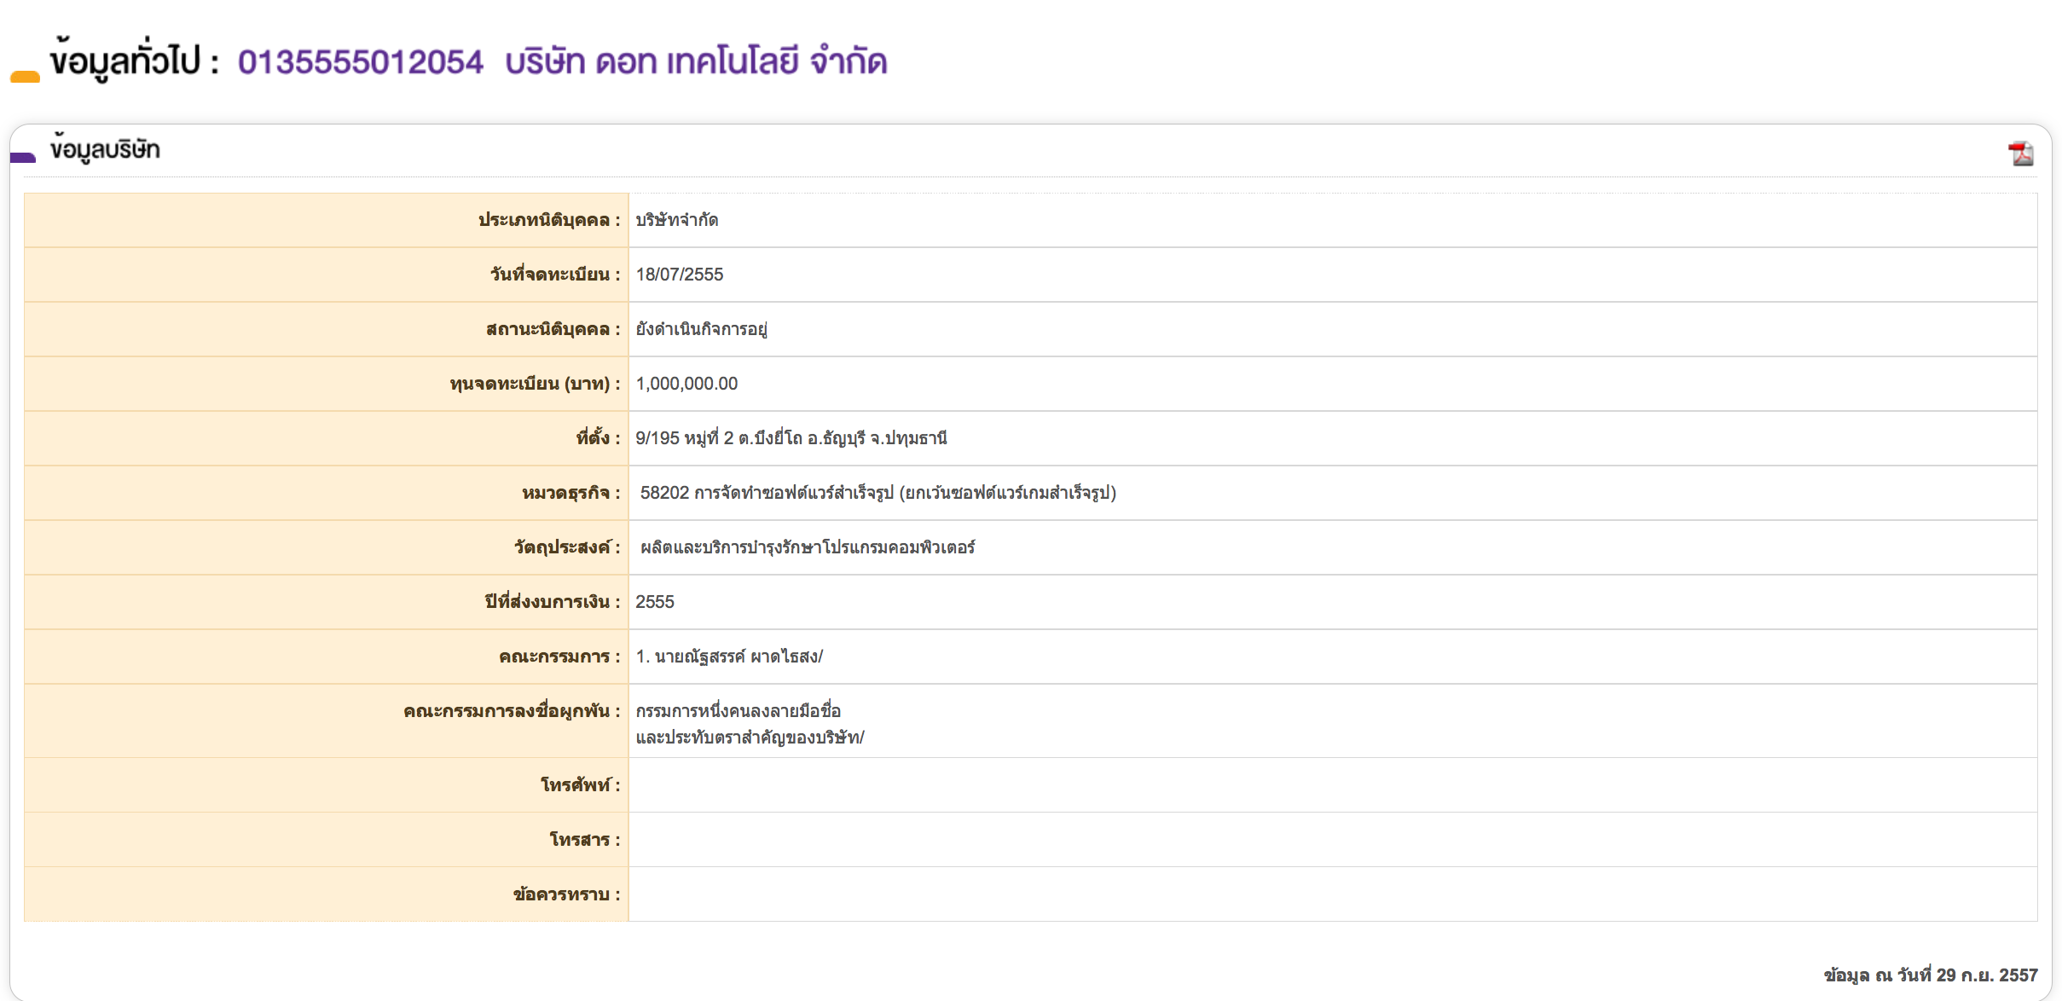Image resolution: width=2062 pixels, height=1001 pixels.
Task: Click the สถานะนิติบุคคล status value
Action: (x=701, y=329)
